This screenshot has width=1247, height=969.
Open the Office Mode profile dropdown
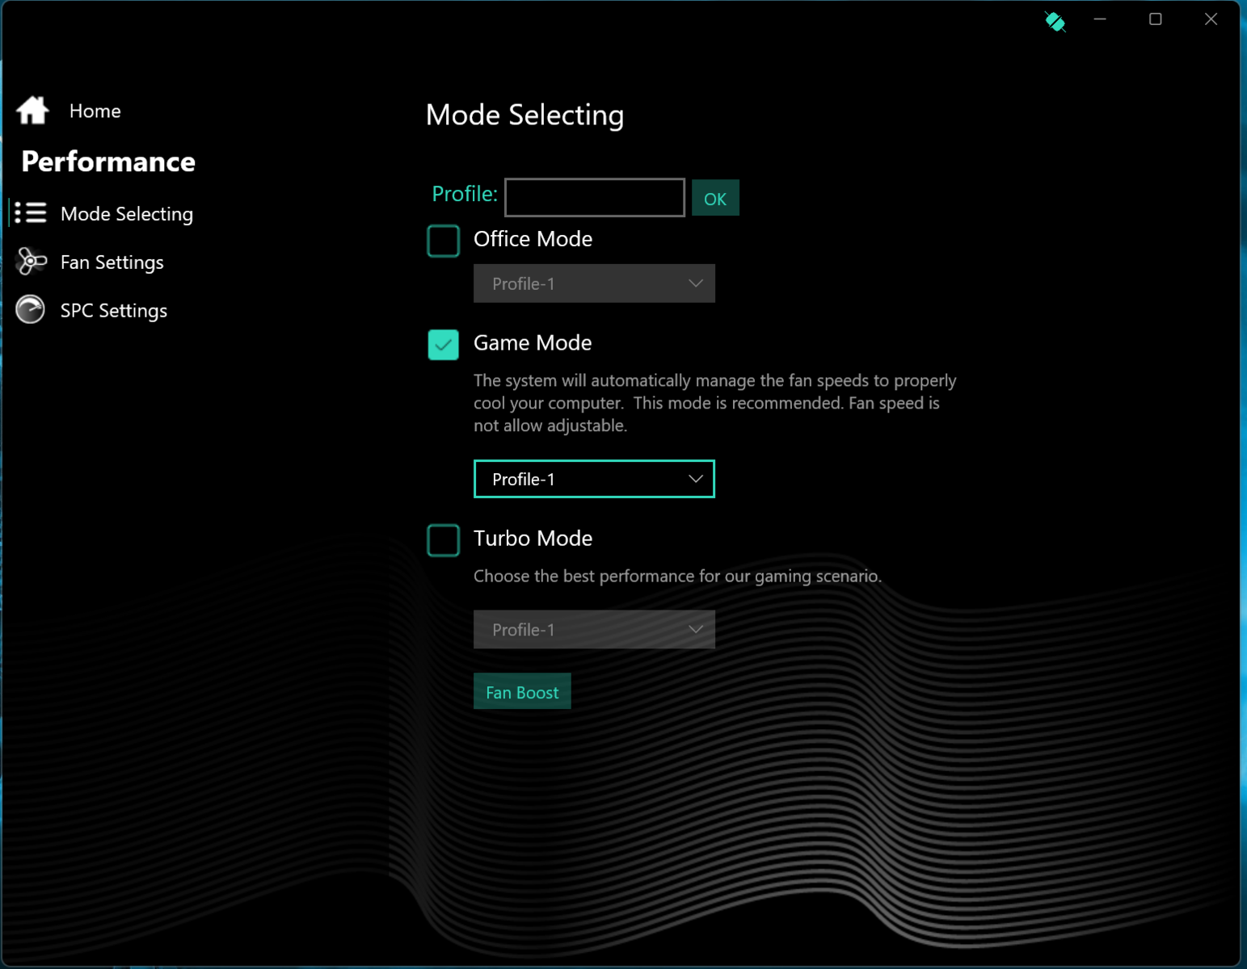tap(594, 283)
